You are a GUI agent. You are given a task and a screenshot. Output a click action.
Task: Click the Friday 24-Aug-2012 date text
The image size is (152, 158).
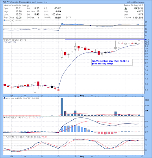(x=133, y=6)
